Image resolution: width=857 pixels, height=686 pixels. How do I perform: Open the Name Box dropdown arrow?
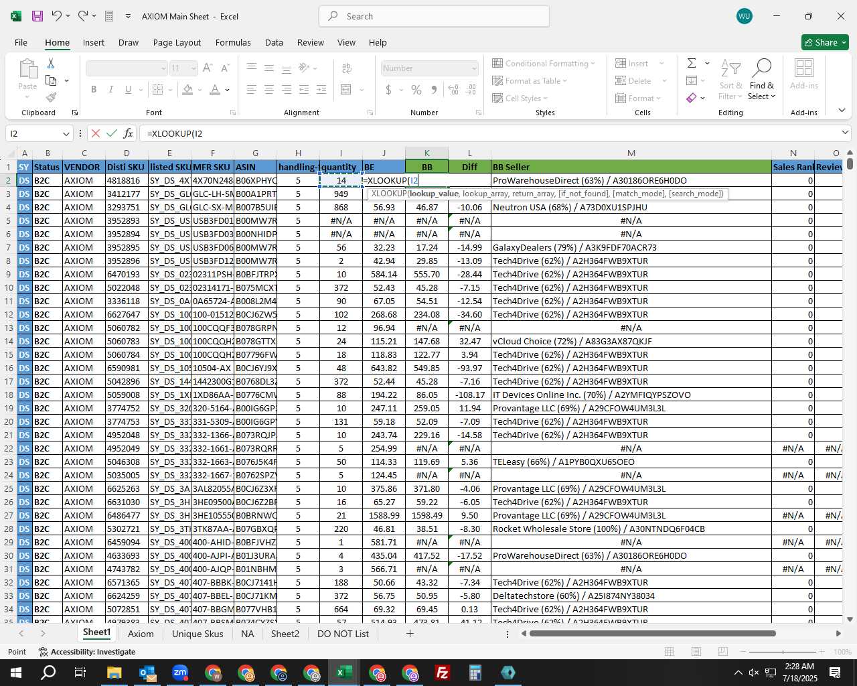(x=66, y=133)
